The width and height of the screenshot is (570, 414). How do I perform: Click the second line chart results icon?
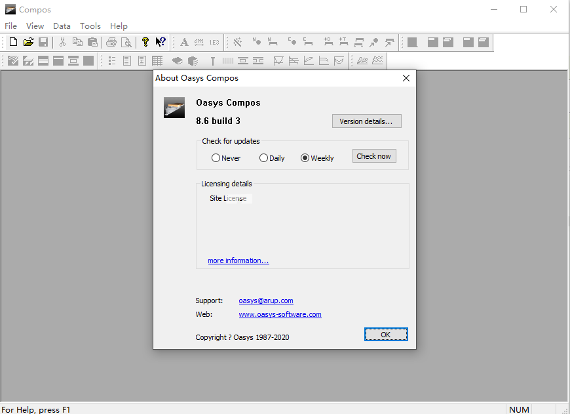pyautogui.click(x=377, y=60)
